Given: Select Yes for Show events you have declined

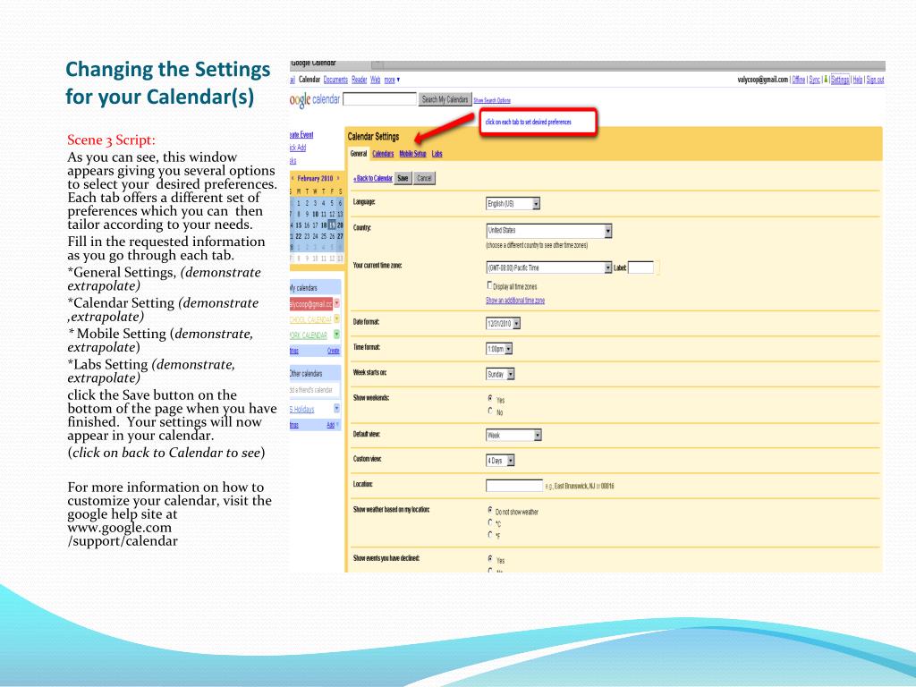Looking at the screenshot, I should click(x=490, y=559).
